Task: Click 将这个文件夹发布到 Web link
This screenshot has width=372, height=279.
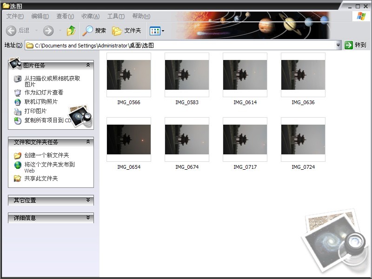Action: [50, 167]
